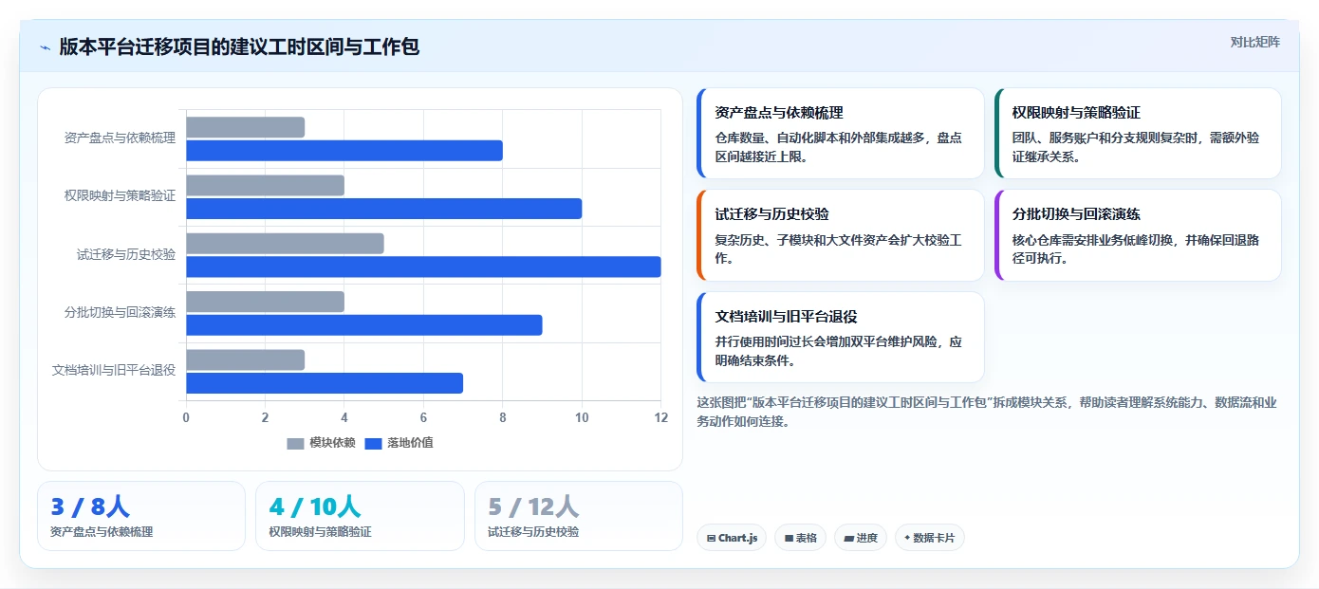Click the 进度 chip icon
The width and height of the screenshot is (1319, 589).
(848, 538)
